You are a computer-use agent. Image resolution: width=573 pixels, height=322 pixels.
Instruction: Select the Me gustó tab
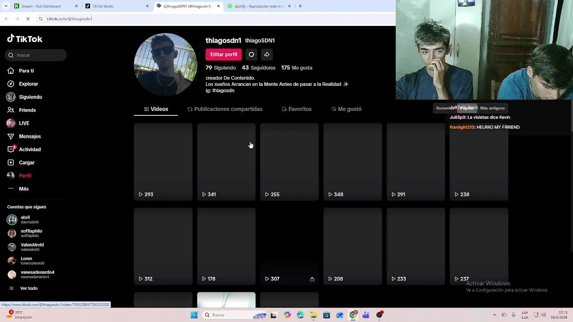coord(346,109)
